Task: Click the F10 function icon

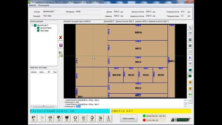Action: (109, 118)
